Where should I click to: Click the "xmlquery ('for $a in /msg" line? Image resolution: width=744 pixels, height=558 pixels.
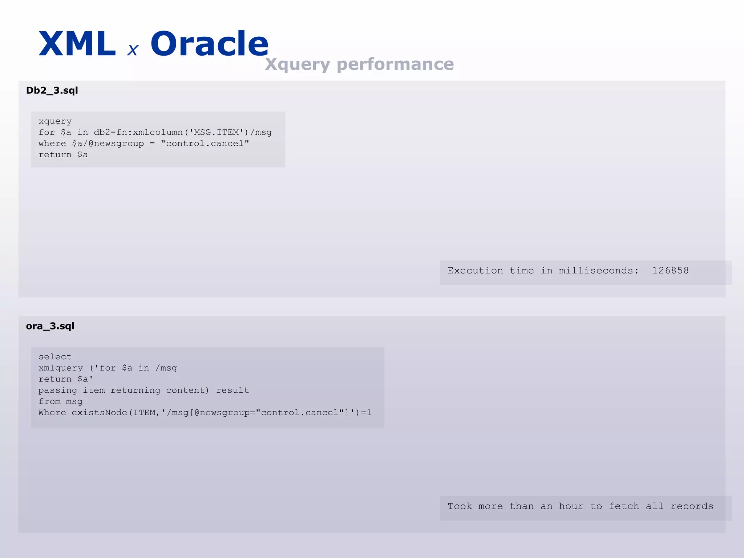point(108,368)
